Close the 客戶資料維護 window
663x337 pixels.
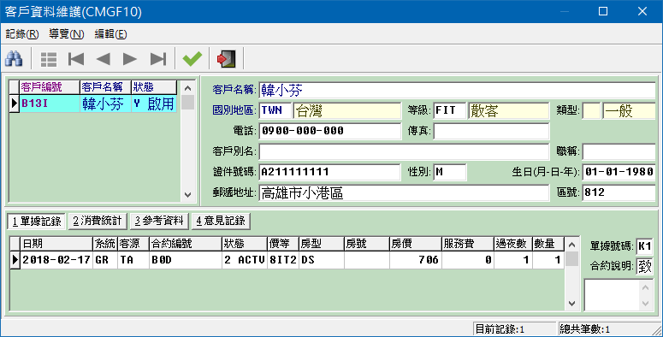(642, 11)
